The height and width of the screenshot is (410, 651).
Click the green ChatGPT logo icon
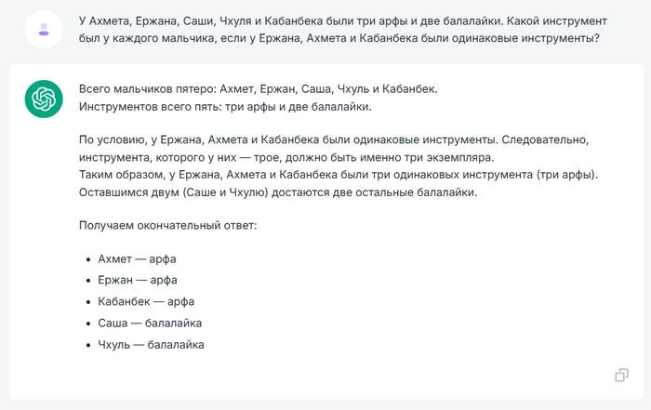point(44,99)
